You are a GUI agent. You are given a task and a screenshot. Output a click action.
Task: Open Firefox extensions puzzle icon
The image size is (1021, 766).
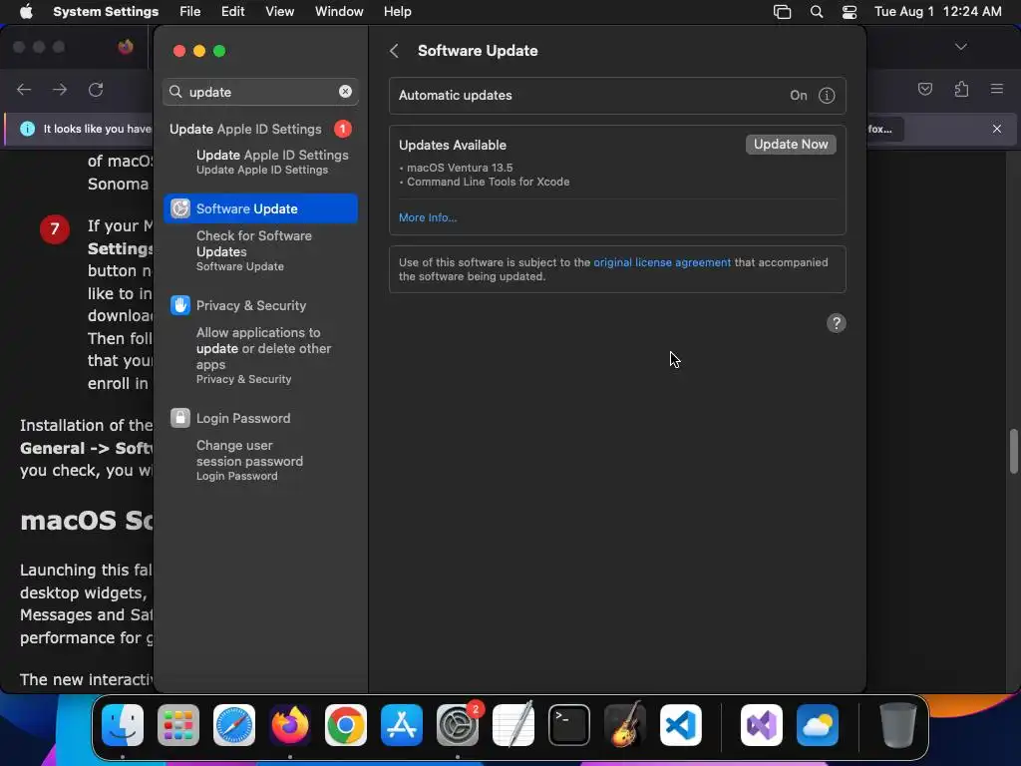(961, 89)
